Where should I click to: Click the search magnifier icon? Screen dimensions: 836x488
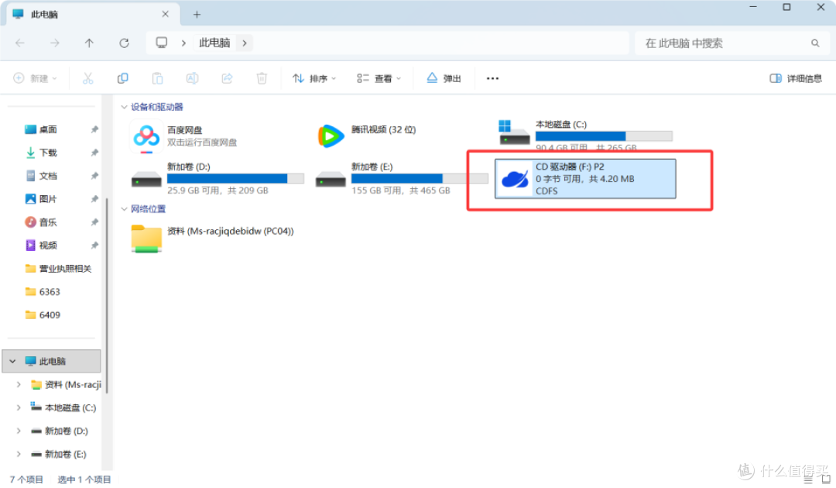815,43
